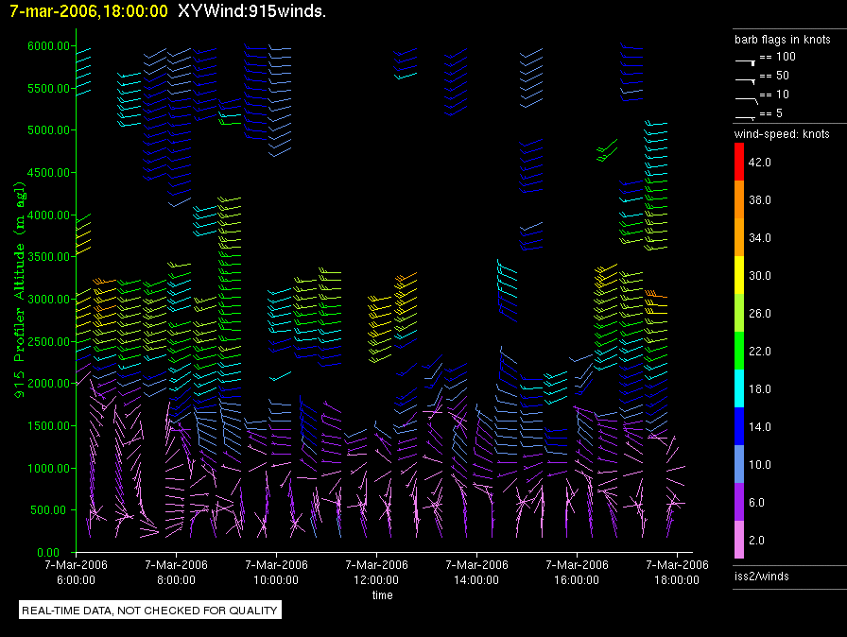Click the iss2/winds source label

point(762,577)
